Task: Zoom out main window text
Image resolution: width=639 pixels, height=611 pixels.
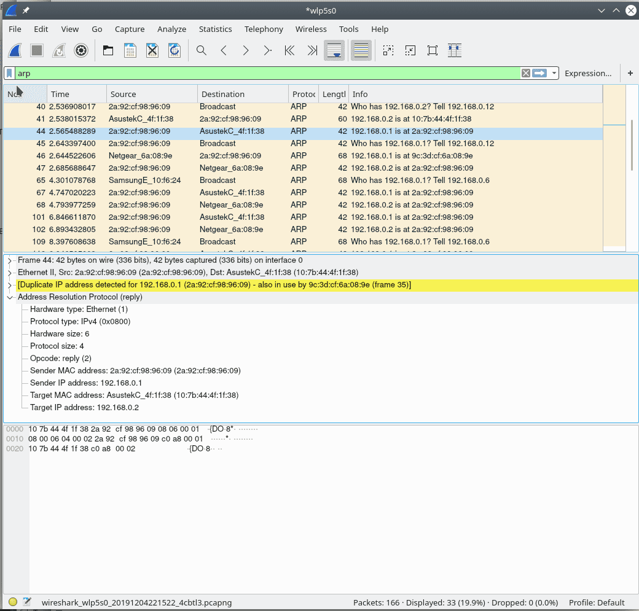Action: coord(410,50)
